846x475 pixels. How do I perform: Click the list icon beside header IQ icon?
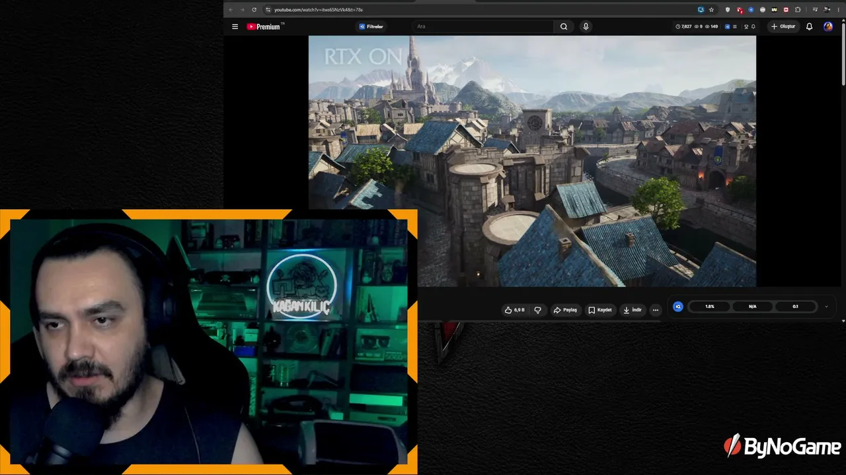pyautogui.click(x=735, y=26)
